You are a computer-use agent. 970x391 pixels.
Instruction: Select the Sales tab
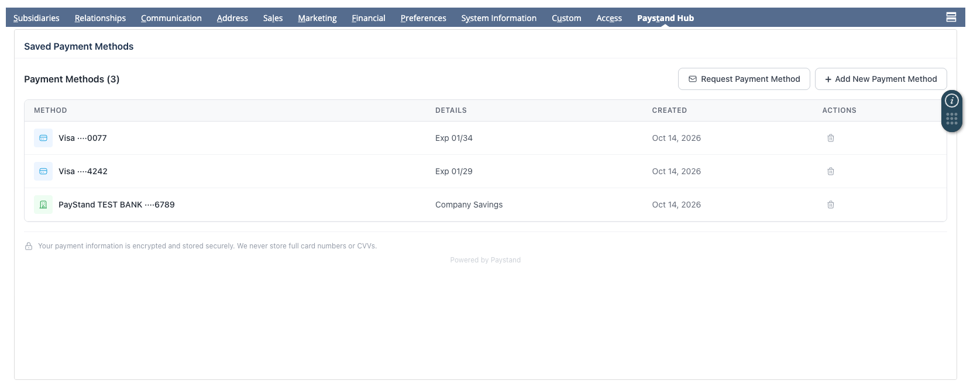[273, 18]
